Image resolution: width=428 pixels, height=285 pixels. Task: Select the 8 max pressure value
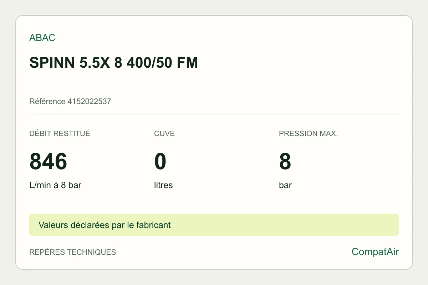(x=285, y=161)
